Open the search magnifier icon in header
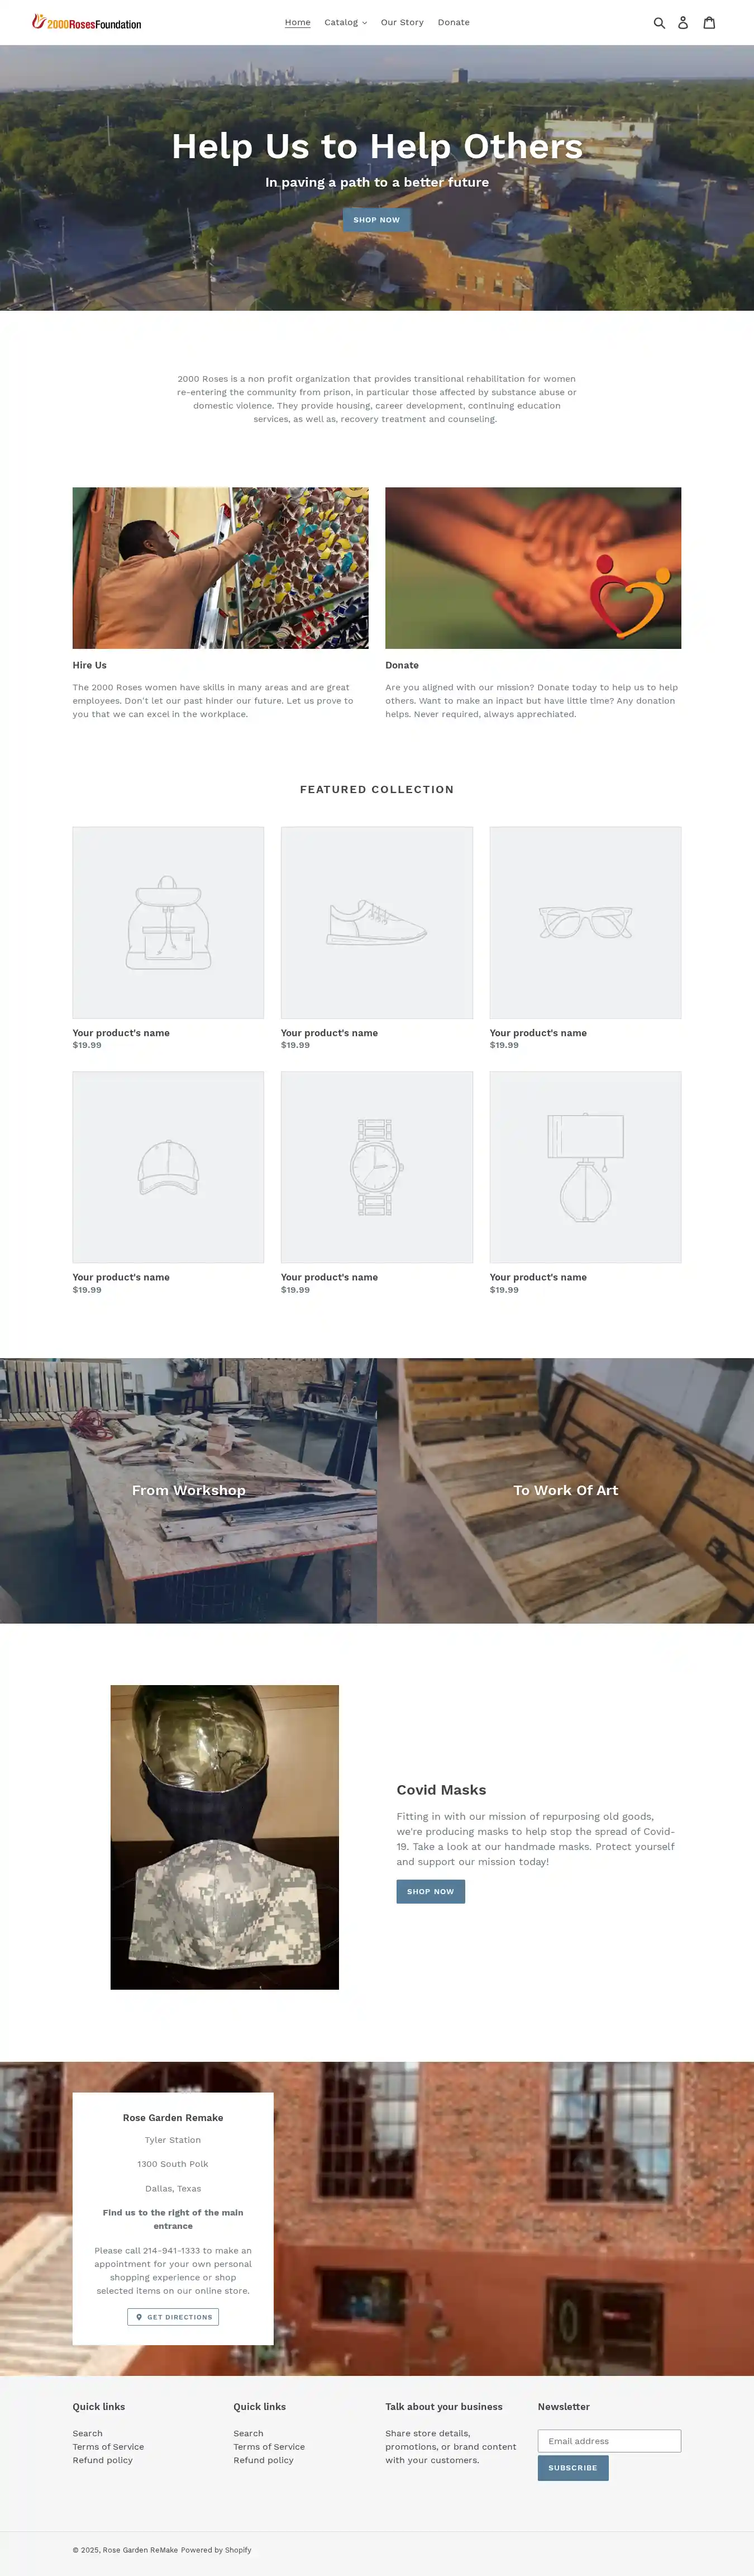The height and width of the screenshot is (2576, 754). (x=659, y=22)
